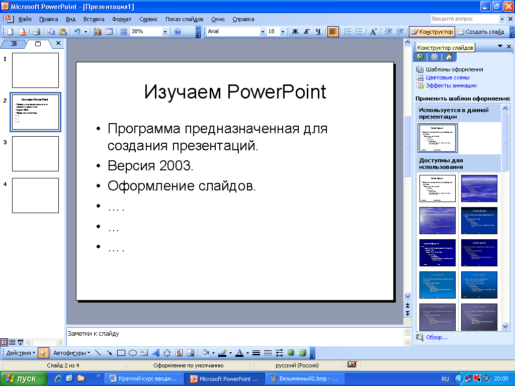Click the bulleted list icon
The image size is (515, 386).
point(359,32)
